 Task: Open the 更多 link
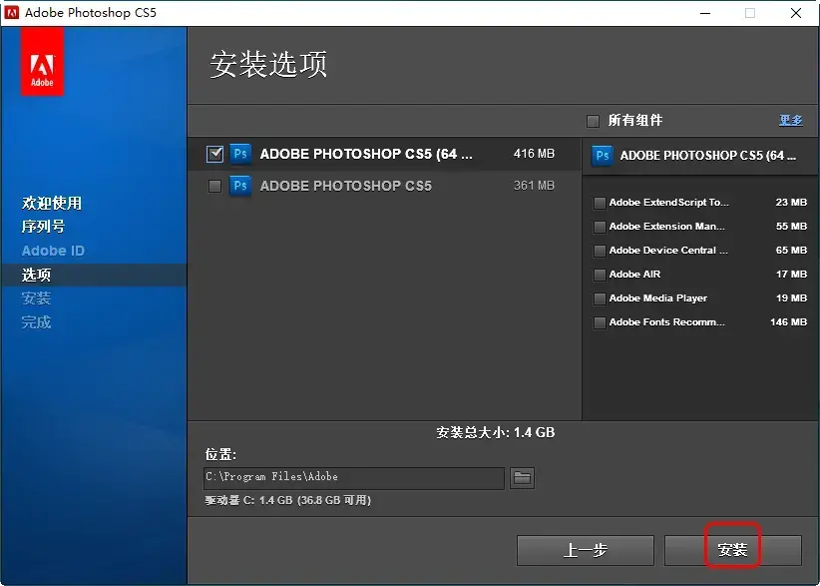point(791,121)
